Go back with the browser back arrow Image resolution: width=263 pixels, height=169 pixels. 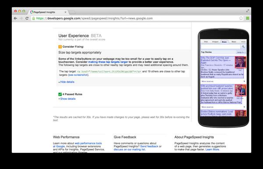16,18
